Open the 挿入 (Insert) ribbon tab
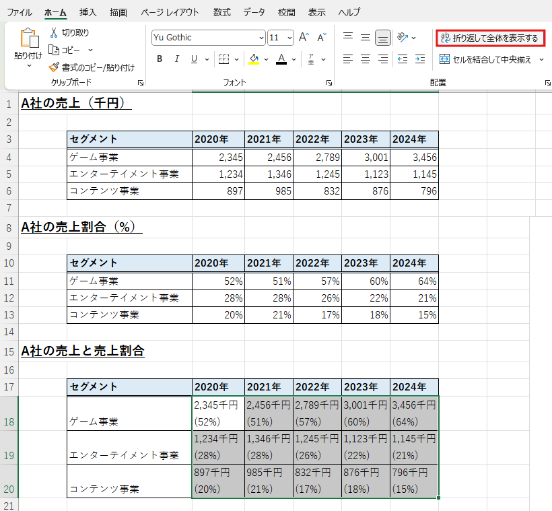 [88, 12]
